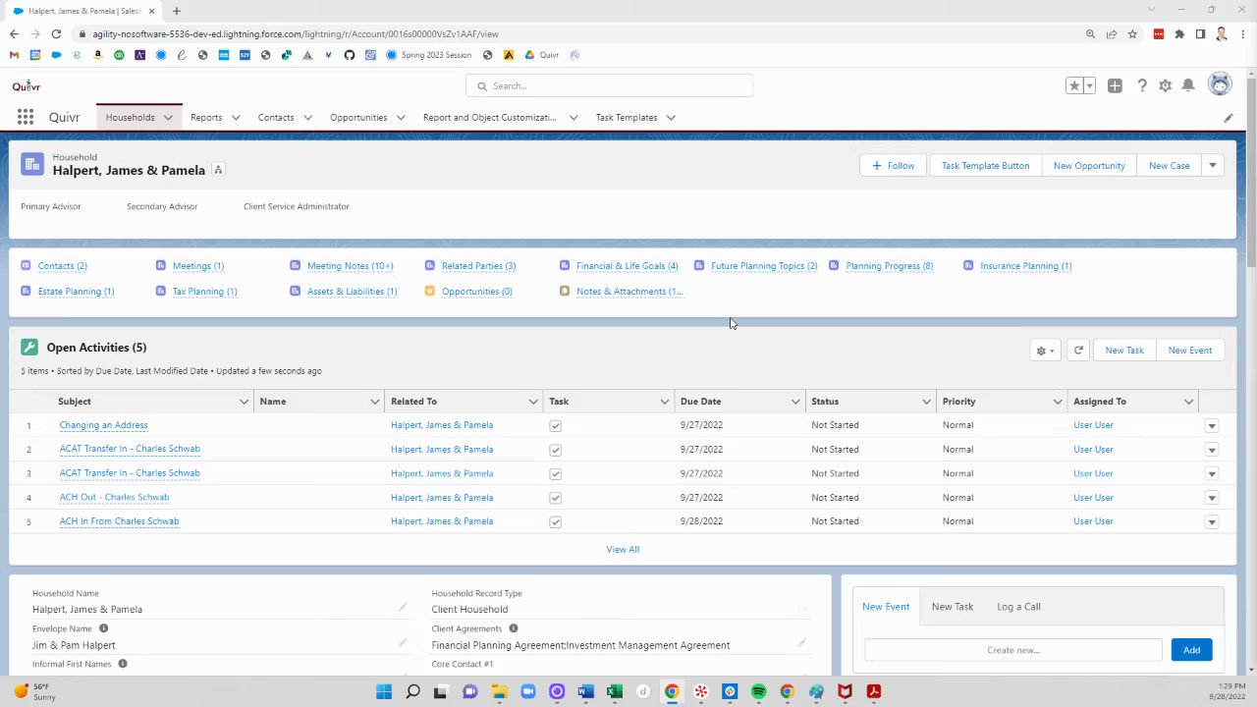Click the Help question mark icon

[1142, 85]
